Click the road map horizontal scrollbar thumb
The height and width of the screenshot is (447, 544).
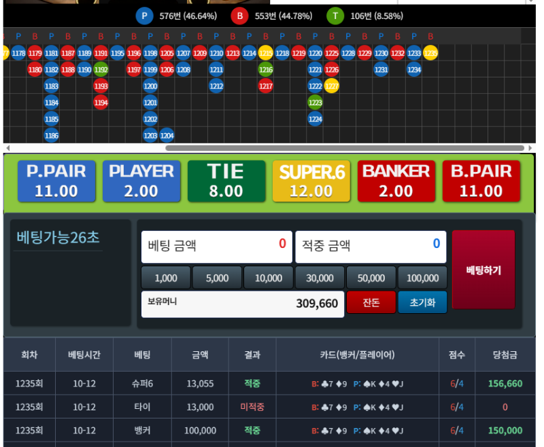pos(345,147)
